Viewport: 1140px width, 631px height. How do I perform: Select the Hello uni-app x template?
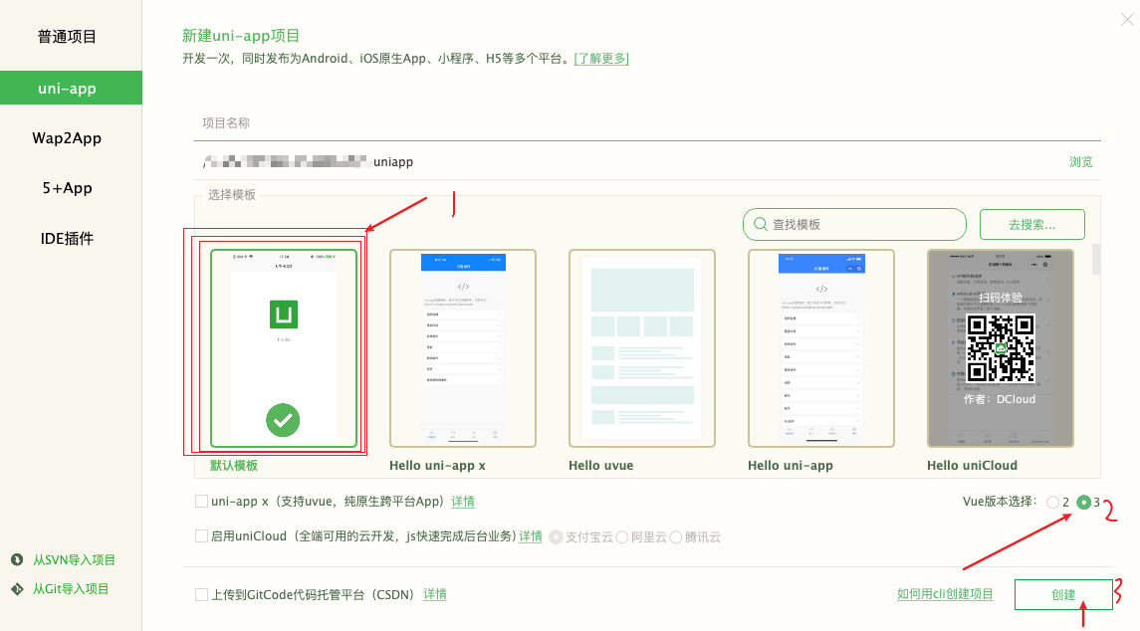[462, 348]
